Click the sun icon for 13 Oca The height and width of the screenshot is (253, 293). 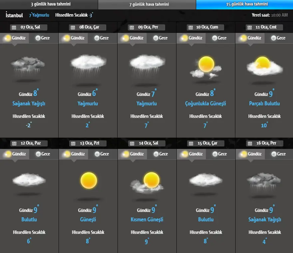[88, 181]
